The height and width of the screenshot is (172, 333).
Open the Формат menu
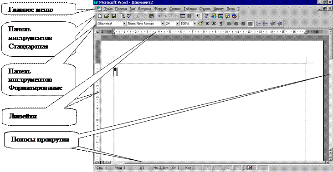(x=160, y=9)
